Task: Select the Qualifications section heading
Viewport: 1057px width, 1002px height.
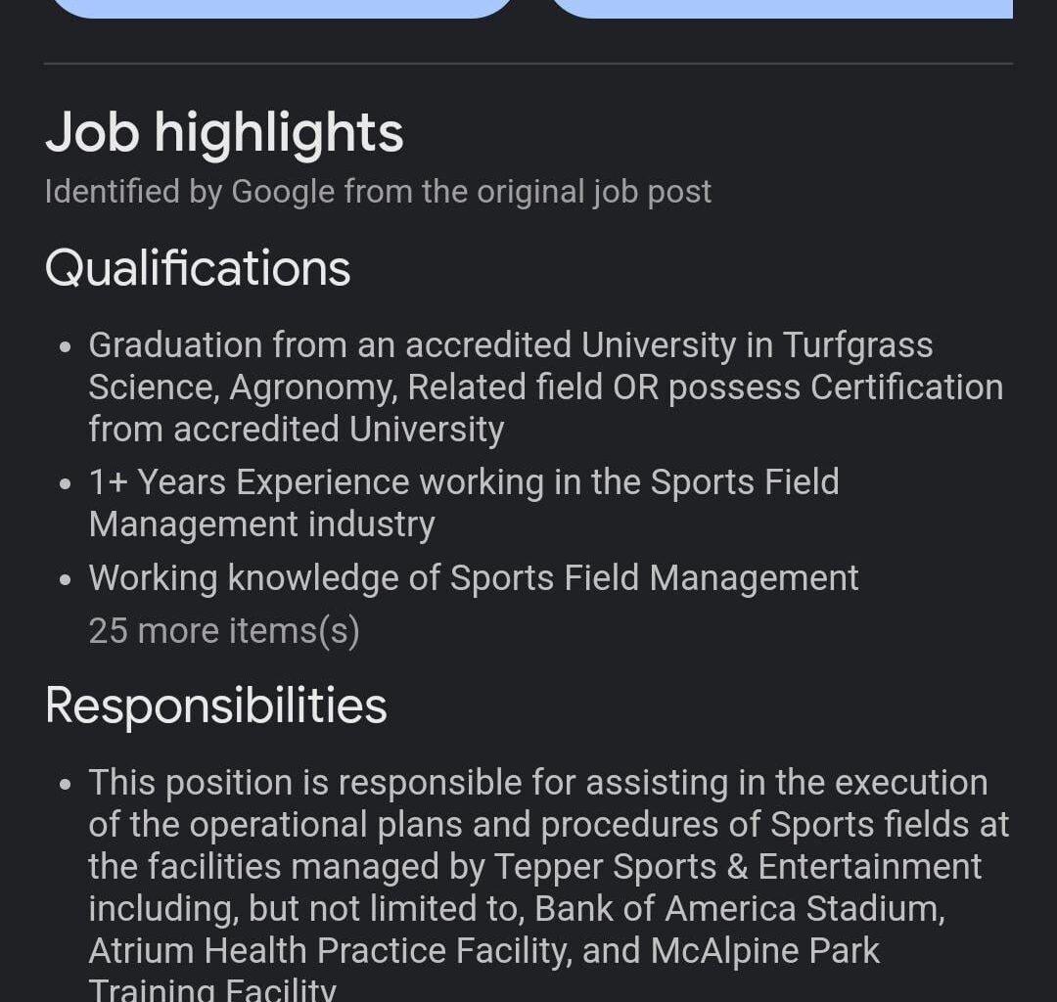Action: click(x=197, y=266)
